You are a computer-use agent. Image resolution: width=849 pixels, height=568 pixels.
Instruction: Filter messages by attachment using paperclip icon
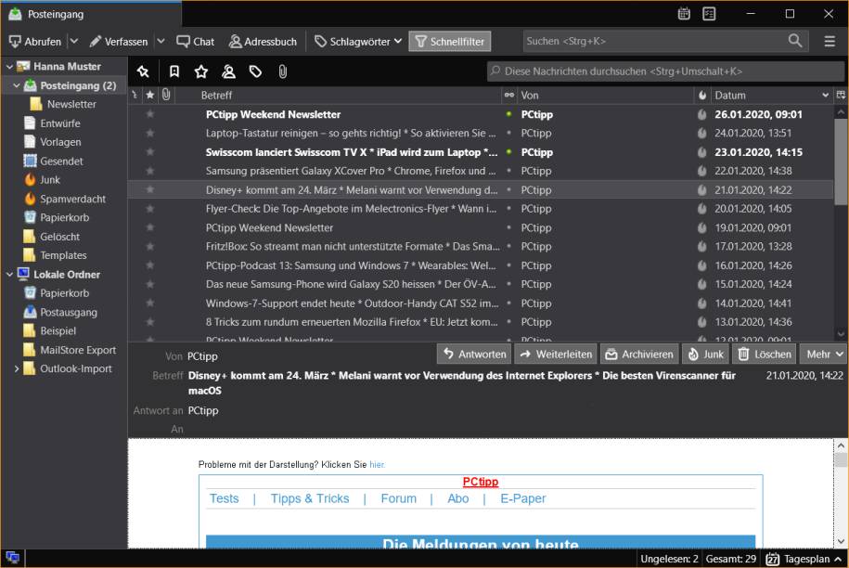pyautogui.click(x=283, y=71)
